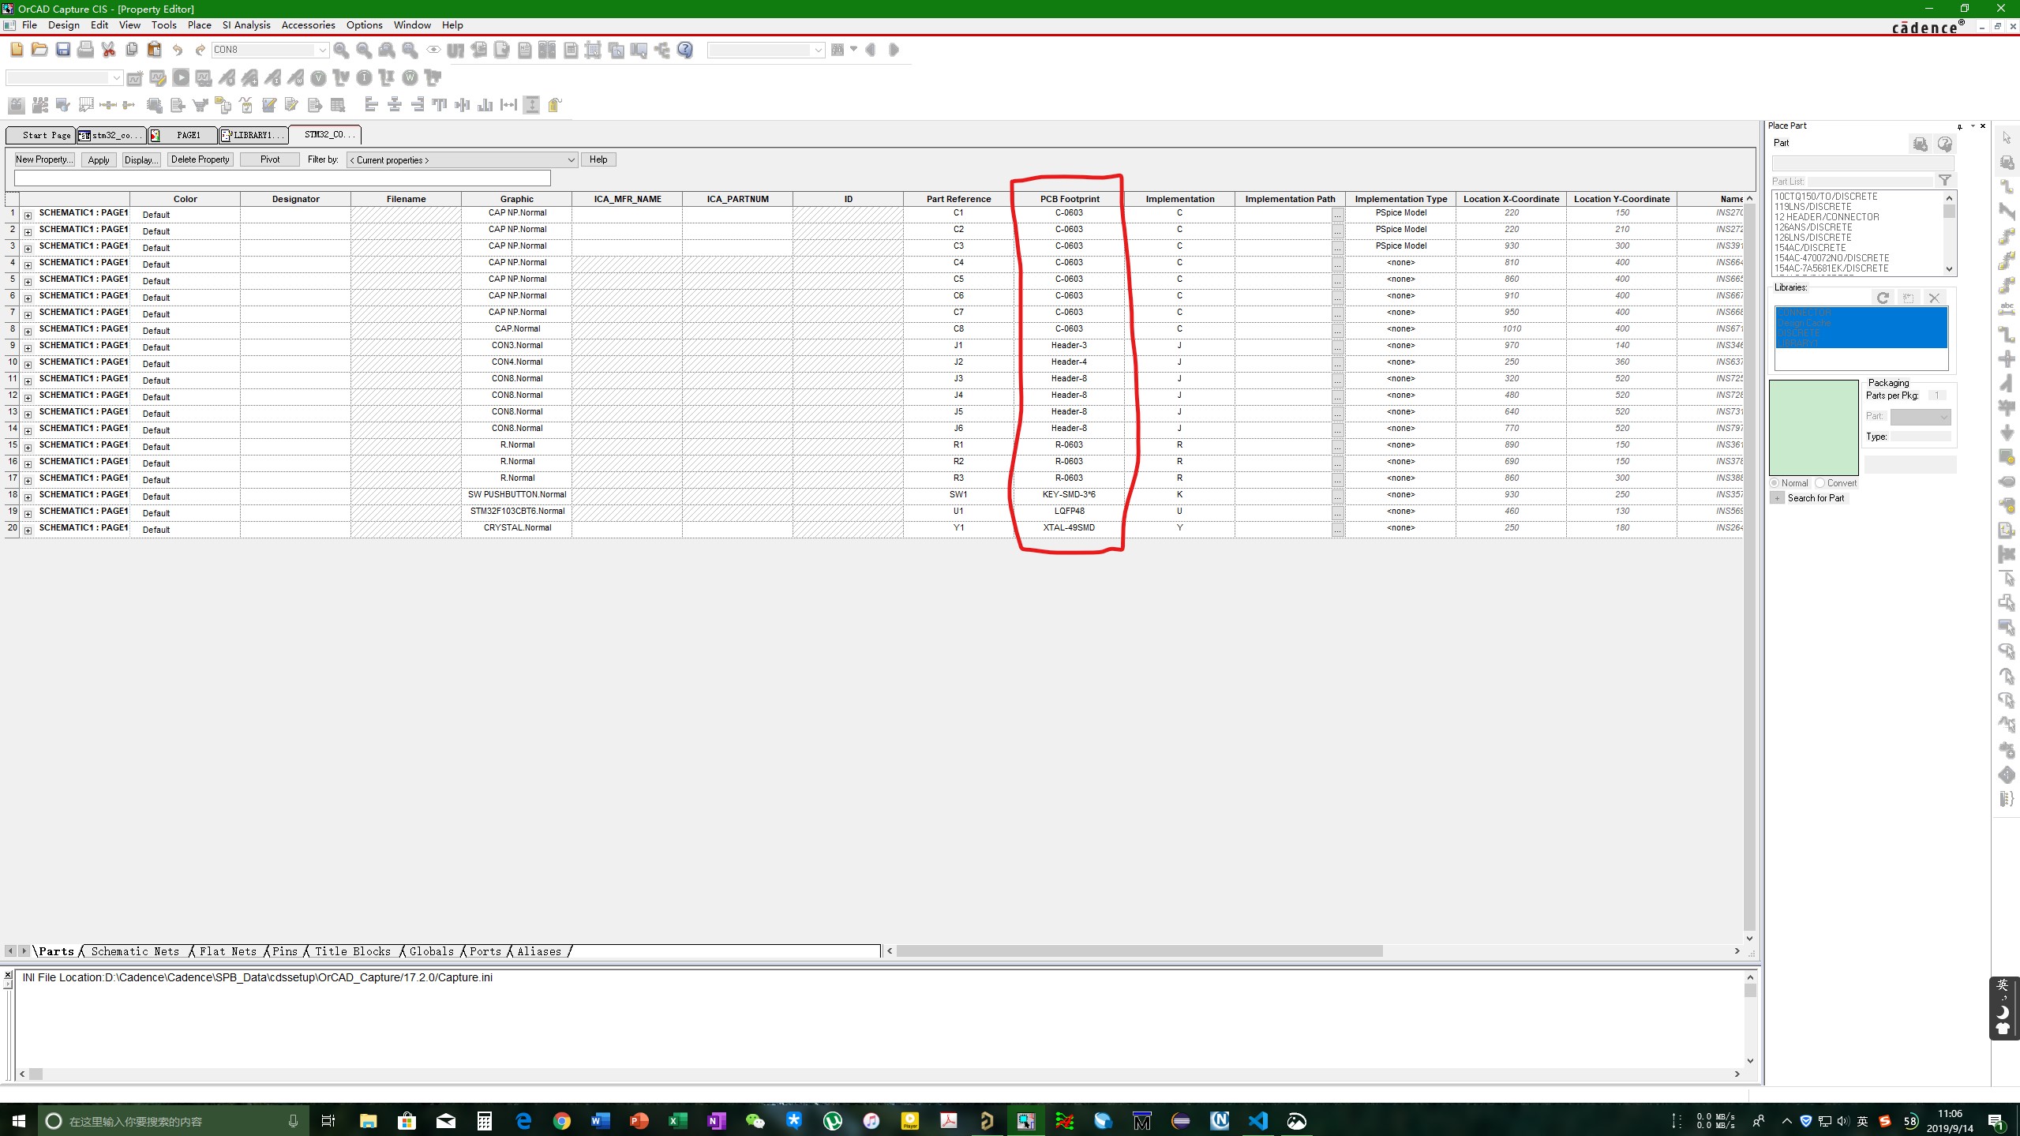Click the Paste clipboard toolbar icon
Viewport: 2020px width, 1136px height.
(x=155, y=50)
